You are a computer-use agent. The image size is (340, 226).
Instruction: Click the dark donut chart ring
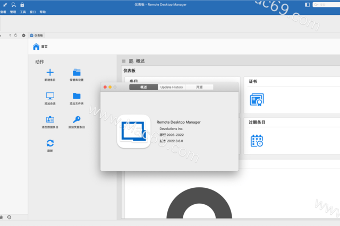pos(199,195)
